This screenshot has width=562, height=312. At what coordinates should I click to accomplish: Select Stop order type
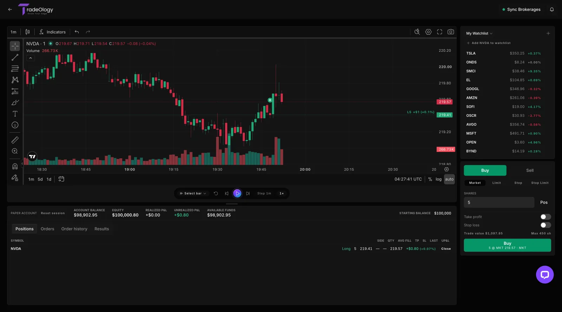[x=518, y=183]
